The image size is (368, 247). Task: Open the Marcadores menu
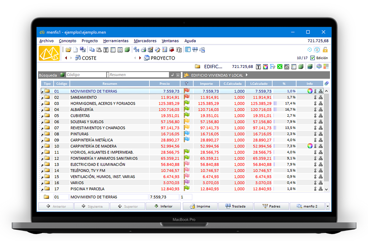pyautogui.click(x=145, y=41)
